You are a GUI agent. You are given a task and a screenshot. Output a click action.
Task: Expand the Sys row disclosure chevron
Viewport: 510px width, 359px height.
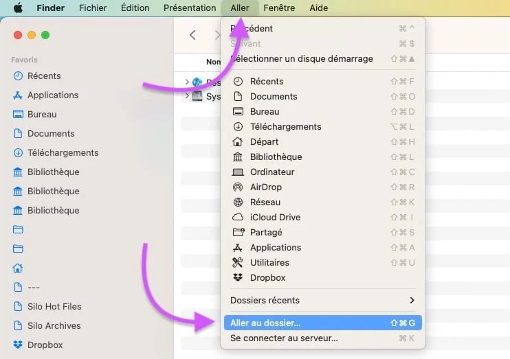tap(187, 96)
